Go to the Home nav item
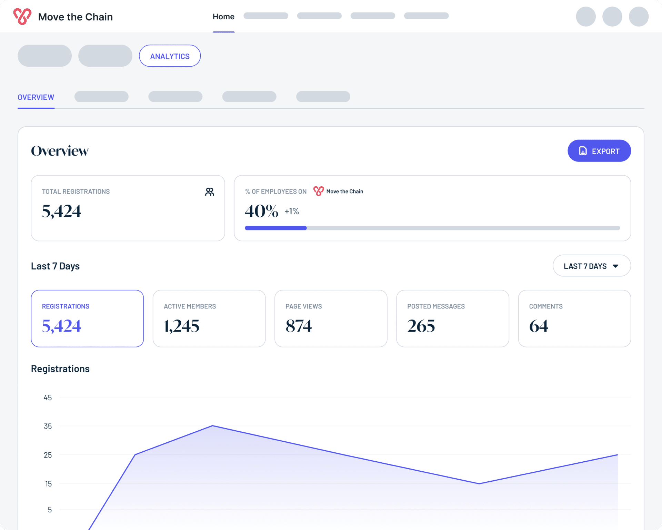 click(223, 17)
